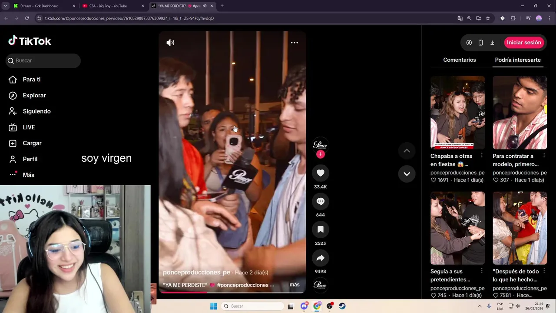Mute the TikTok video sound

(170, 43)
